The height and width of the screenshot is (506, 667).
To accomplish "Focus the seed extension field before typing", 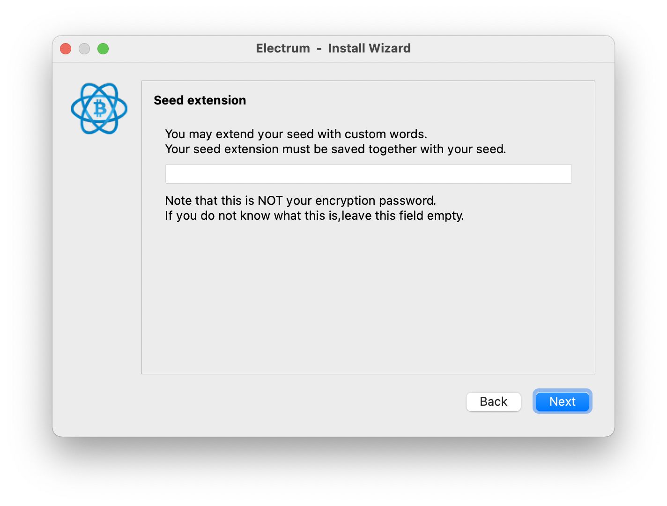I will click(368, 173).
